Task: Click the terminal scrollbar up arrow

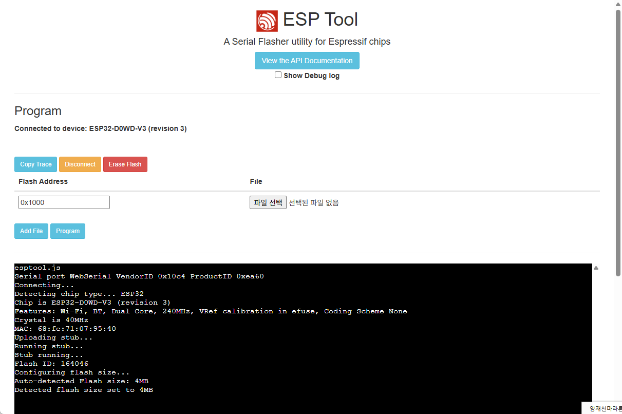Action: pos(596,268)
